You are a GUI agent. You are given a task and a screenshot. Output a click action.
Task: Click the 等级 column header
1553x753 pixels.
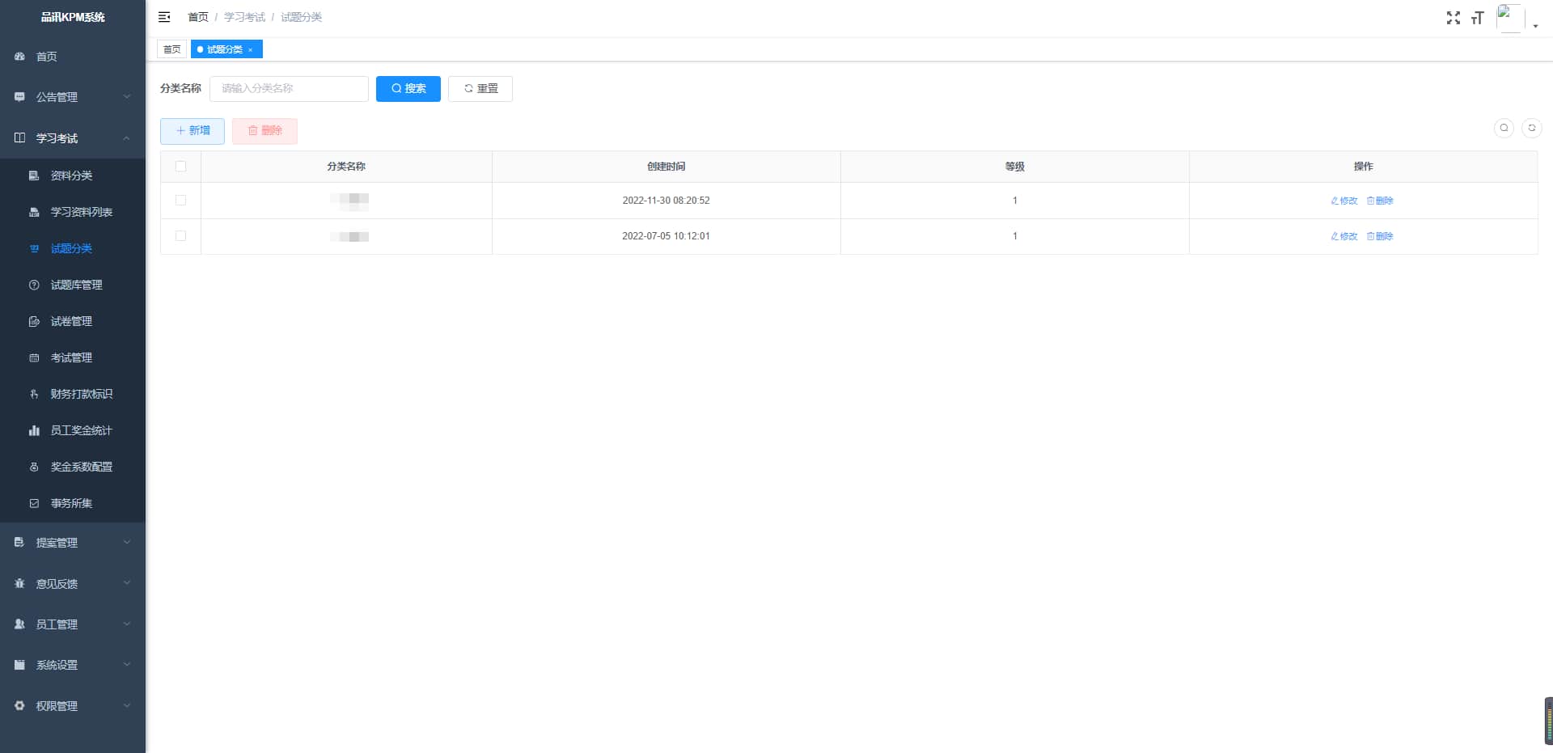(x=1015, y=167)
